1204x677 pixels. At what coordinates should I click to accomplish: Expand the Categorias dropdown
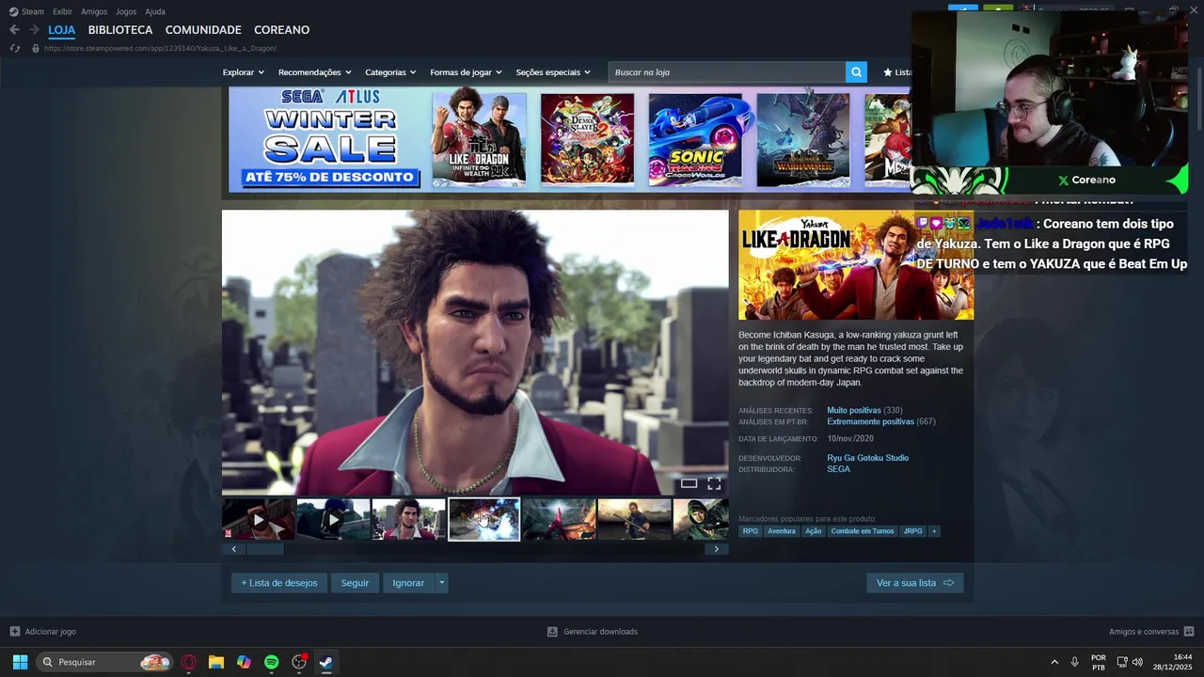pyautogui.click(x=390, y=72)
